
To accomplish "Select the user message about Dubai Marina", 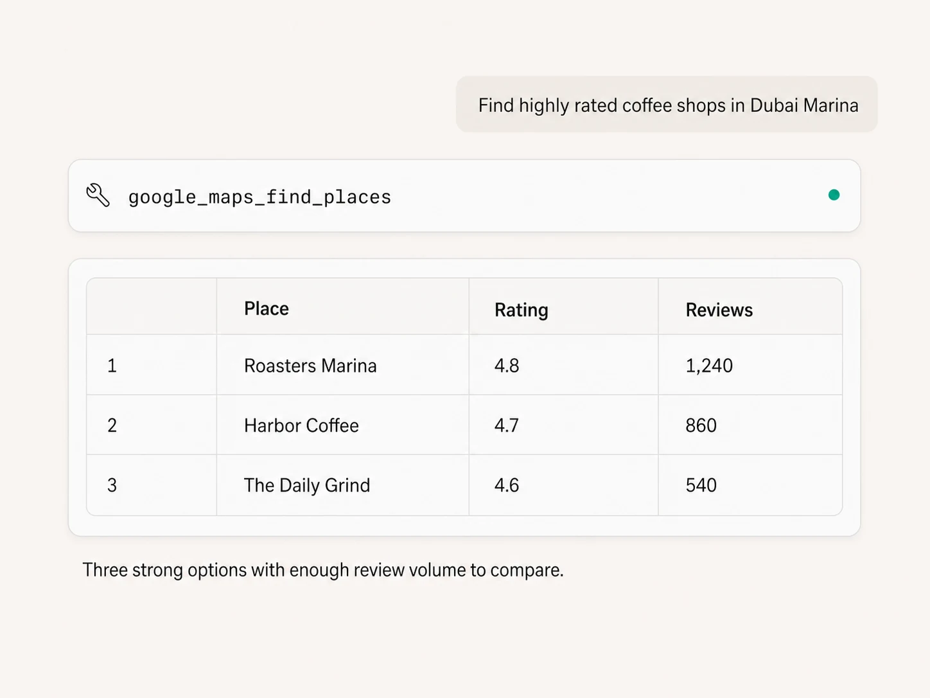I will [667, 105].
